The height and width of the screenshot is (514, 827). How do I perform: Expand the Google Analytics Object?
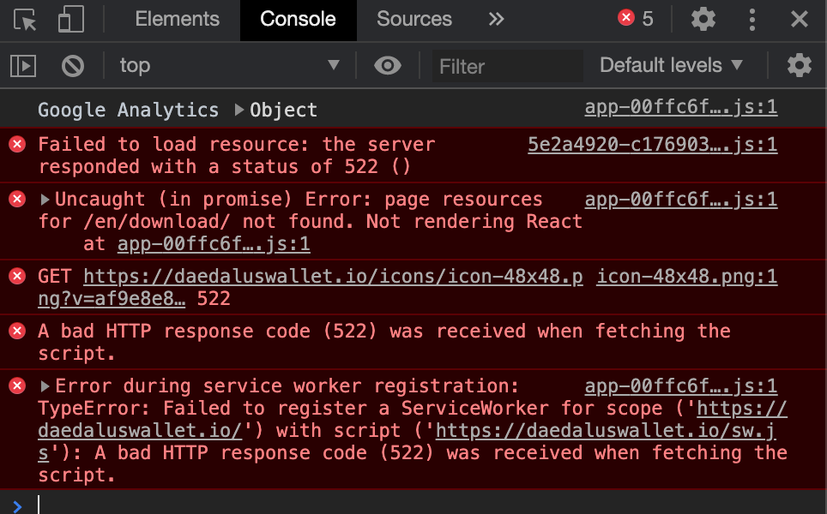pyautogui.click(x=239, y=110)
